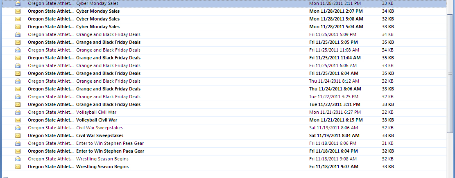Click the envelope icon of the 11:04 AM Friday email
This screenshot has height=178, width=455.
pos(18,58)
